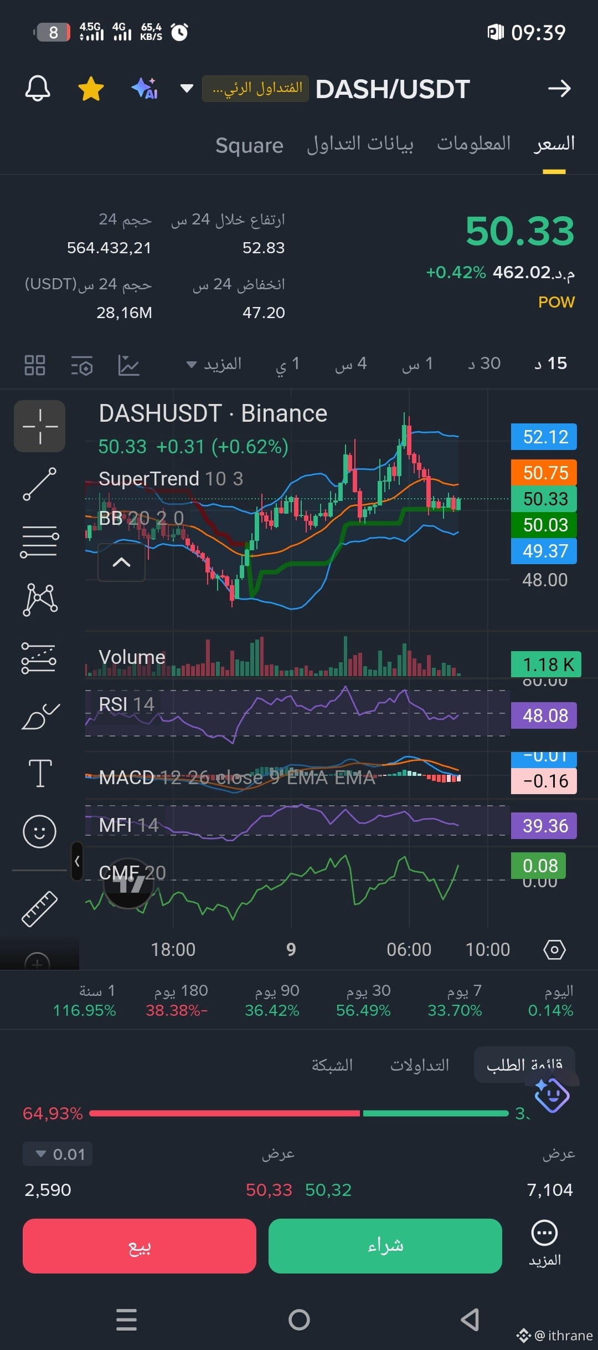
Task: Tap the green شراء buy button
Action: click(x=385, y=1246)
